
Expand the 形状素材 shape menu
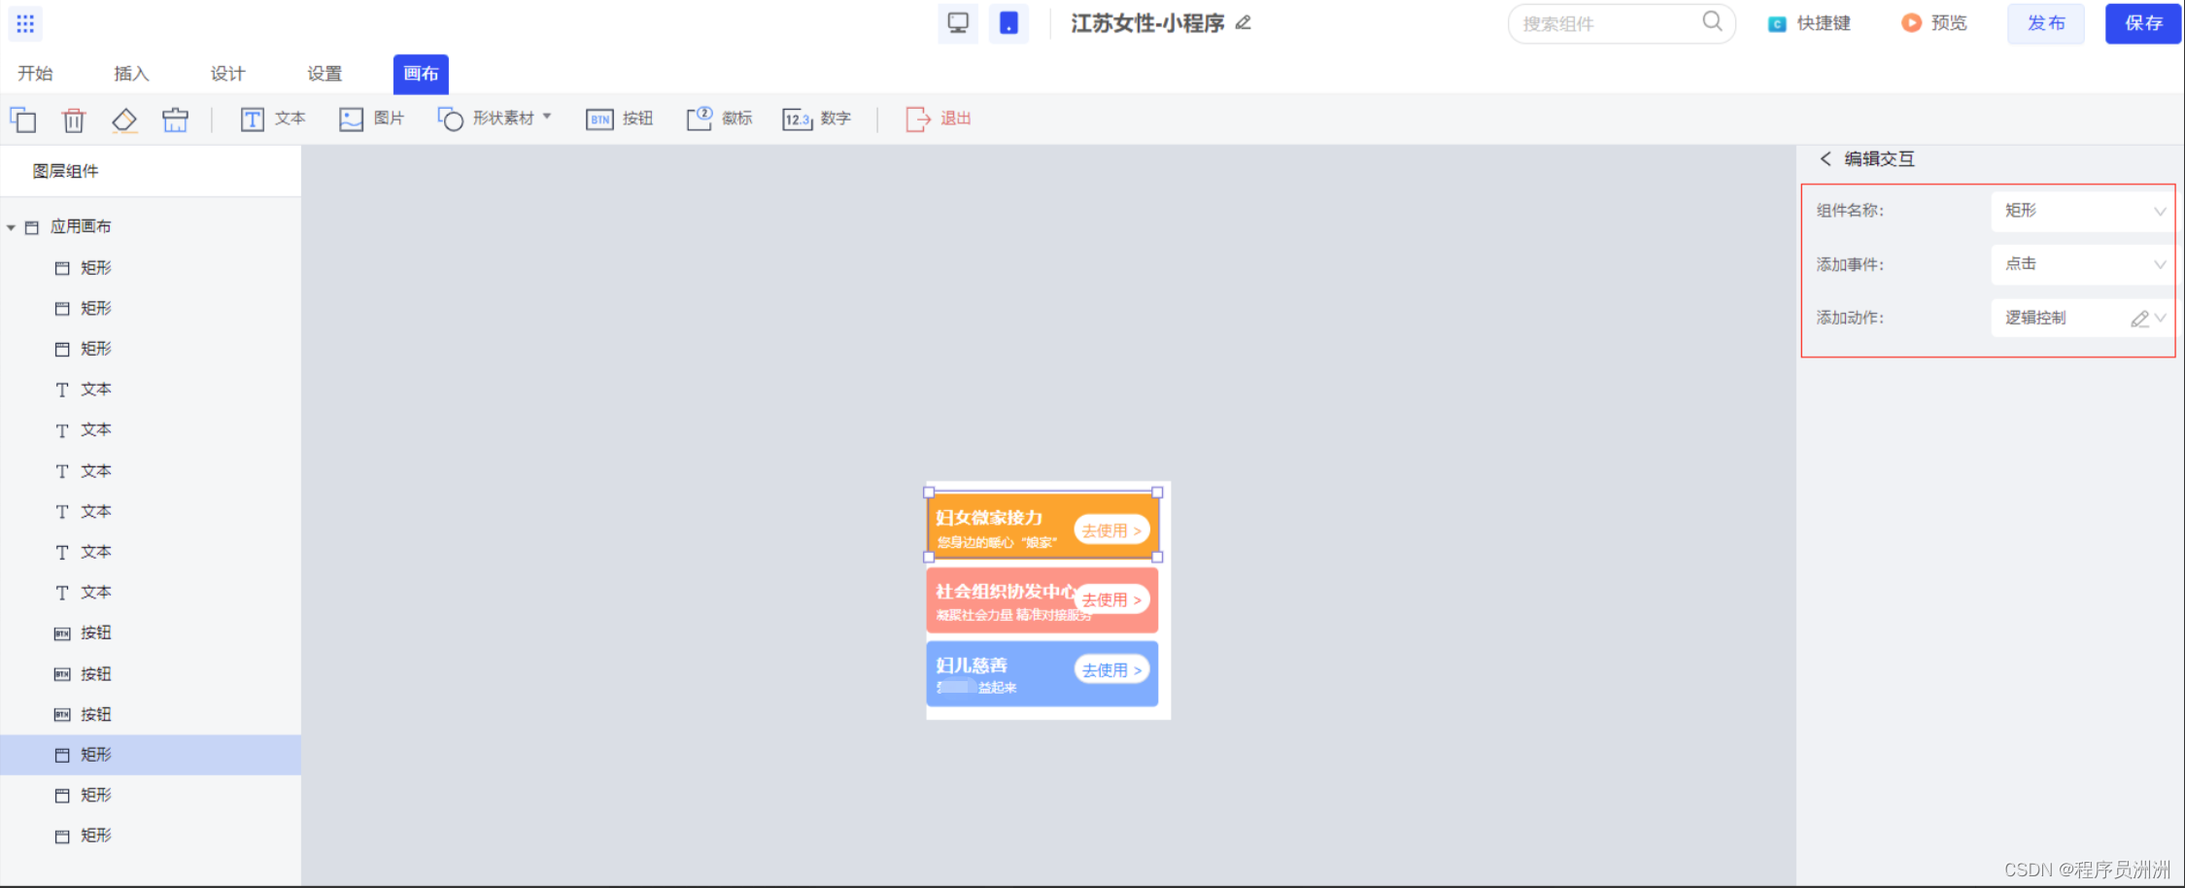[x=547, y=118]
